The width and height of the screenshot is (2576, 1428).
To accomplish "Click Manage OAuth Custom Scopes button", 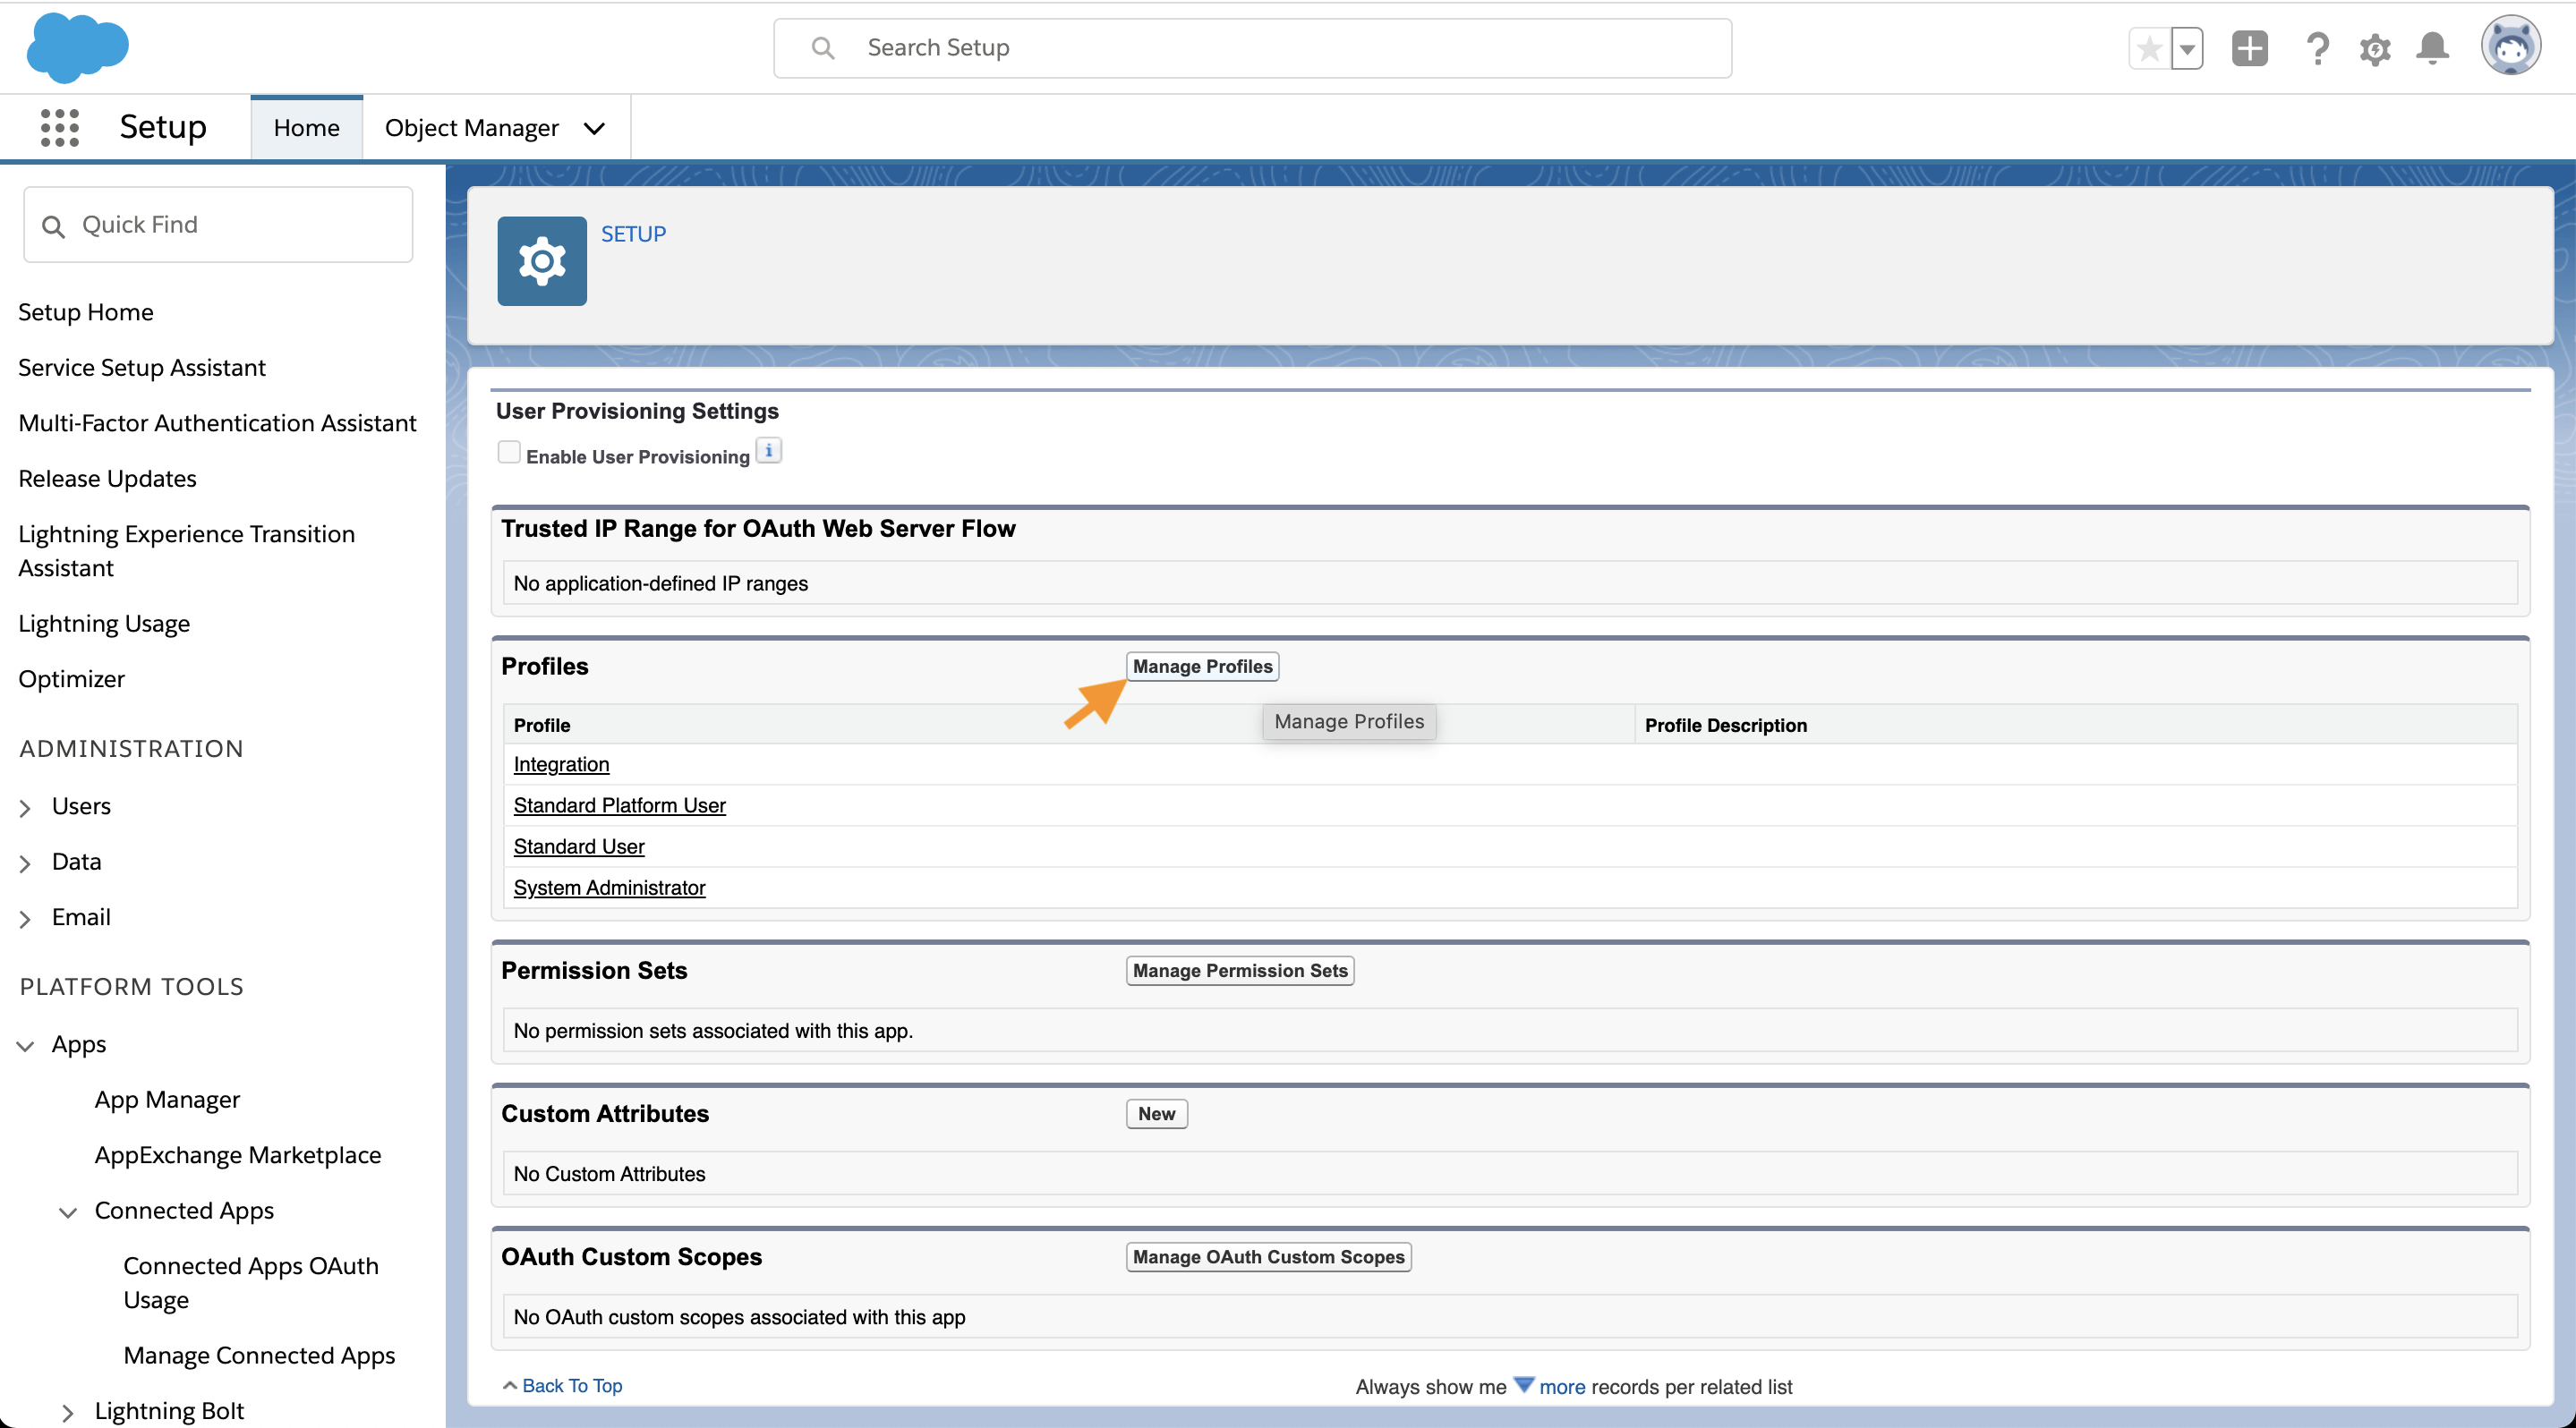I will tap(1268, 1257).
